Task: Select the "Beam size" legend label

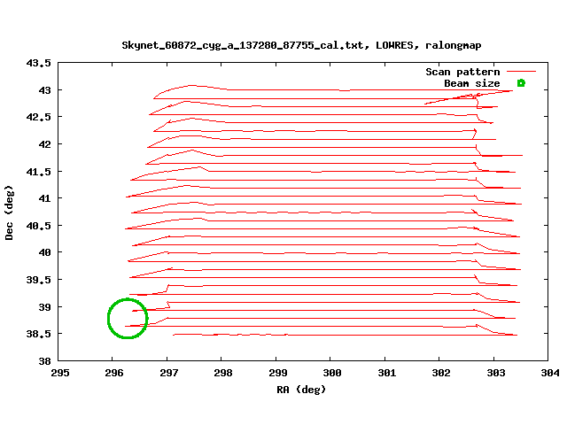Action: pyautogui.click(x=472, y=83)
